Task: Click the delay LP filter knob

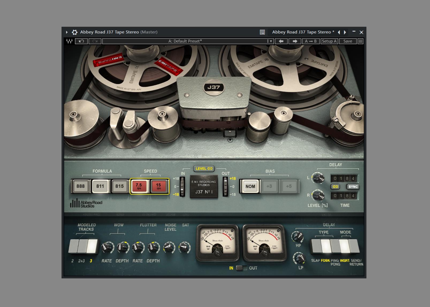Action: [x=299, y=258]
